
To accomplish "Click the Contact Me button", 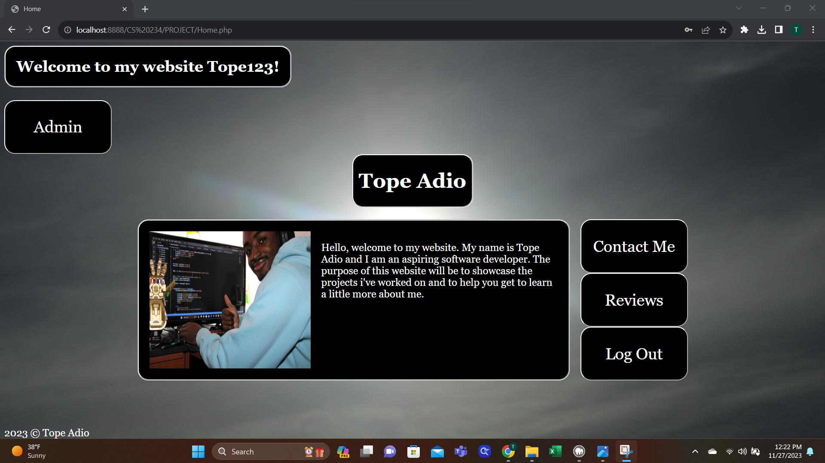I will [x=634, y=246].
